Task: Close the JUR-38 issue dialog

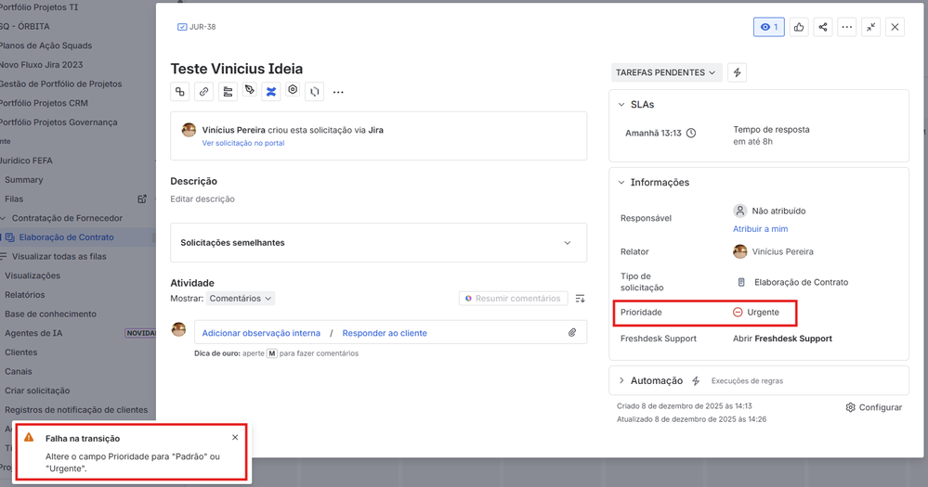Action: [x=895, y=27]
